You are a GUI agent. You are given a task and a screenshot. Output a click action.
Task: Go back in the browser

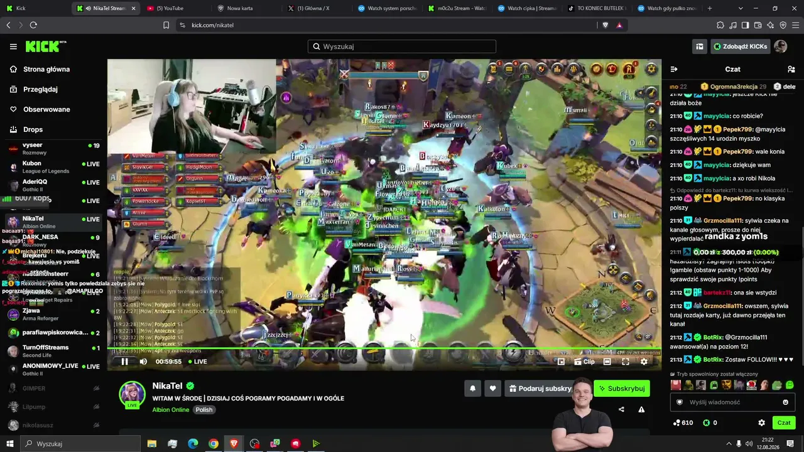(x=8, y=25)
